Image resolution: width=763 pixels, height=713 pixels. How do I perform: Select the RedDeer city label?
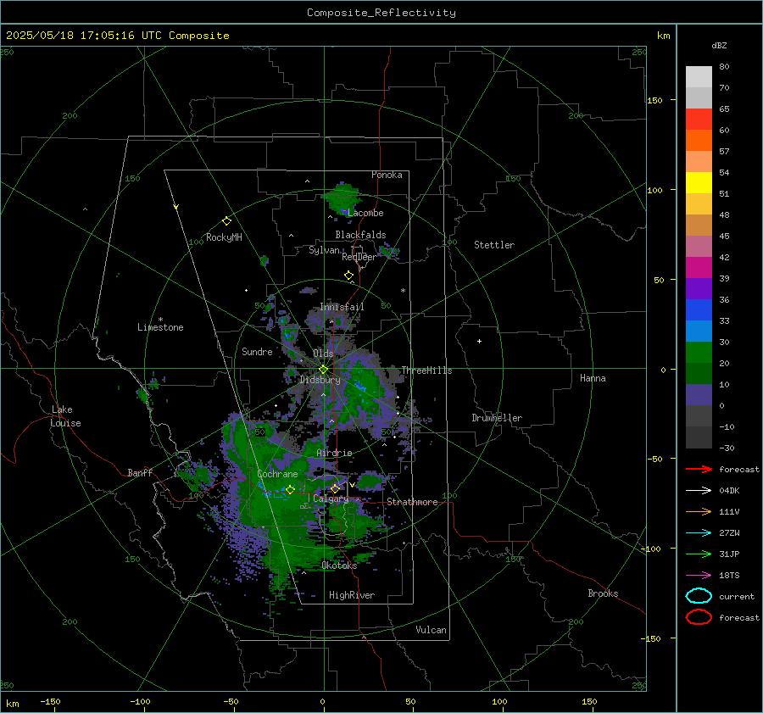click(359, 257)
